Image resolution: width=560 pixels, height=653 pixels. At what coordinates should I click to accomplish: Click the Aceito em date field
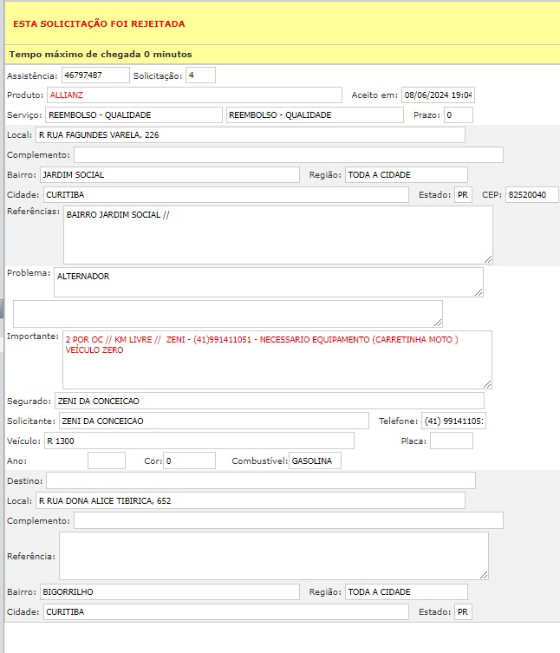[x=438, y=95]
